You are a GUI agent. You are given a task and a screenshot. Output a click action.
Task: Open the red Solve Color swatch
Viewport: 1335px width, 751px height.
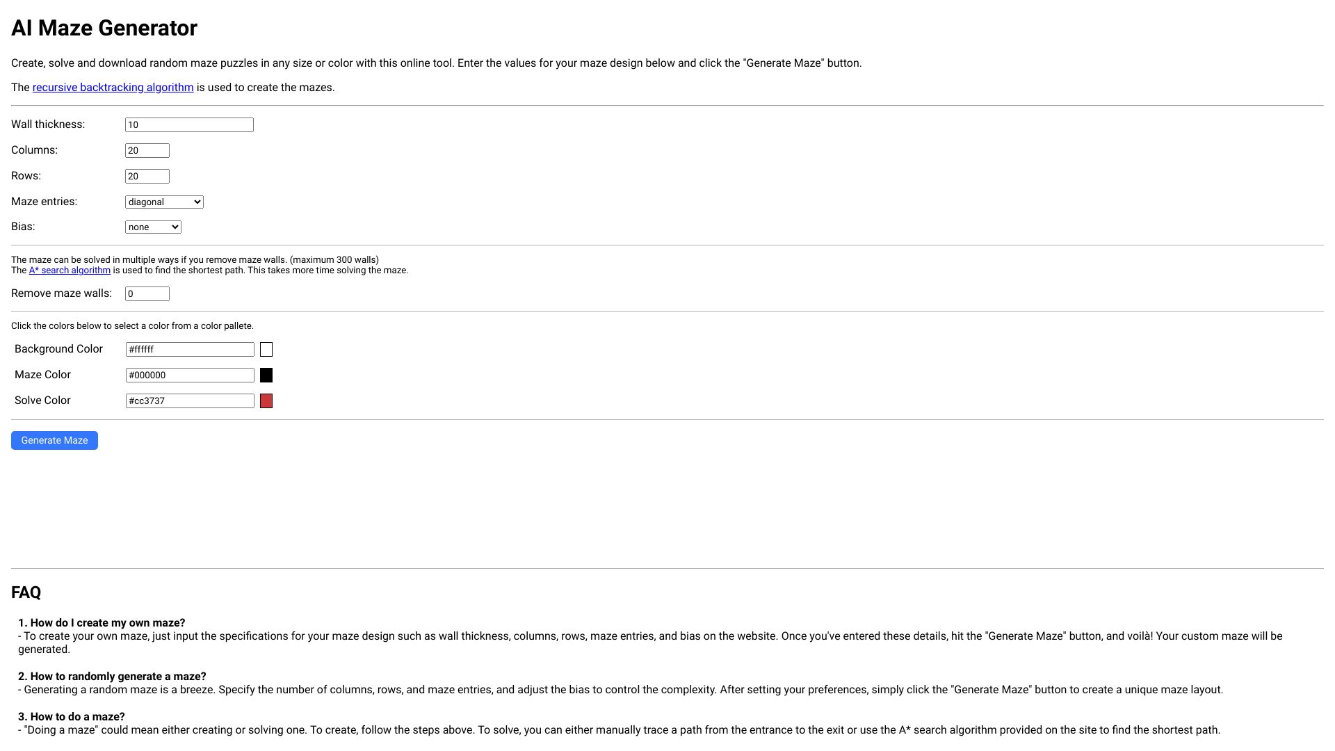pos(266,401)
